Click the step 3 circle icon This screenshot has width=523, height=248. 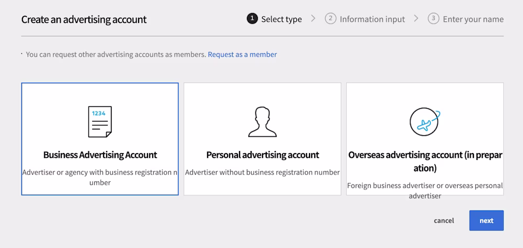433,19
